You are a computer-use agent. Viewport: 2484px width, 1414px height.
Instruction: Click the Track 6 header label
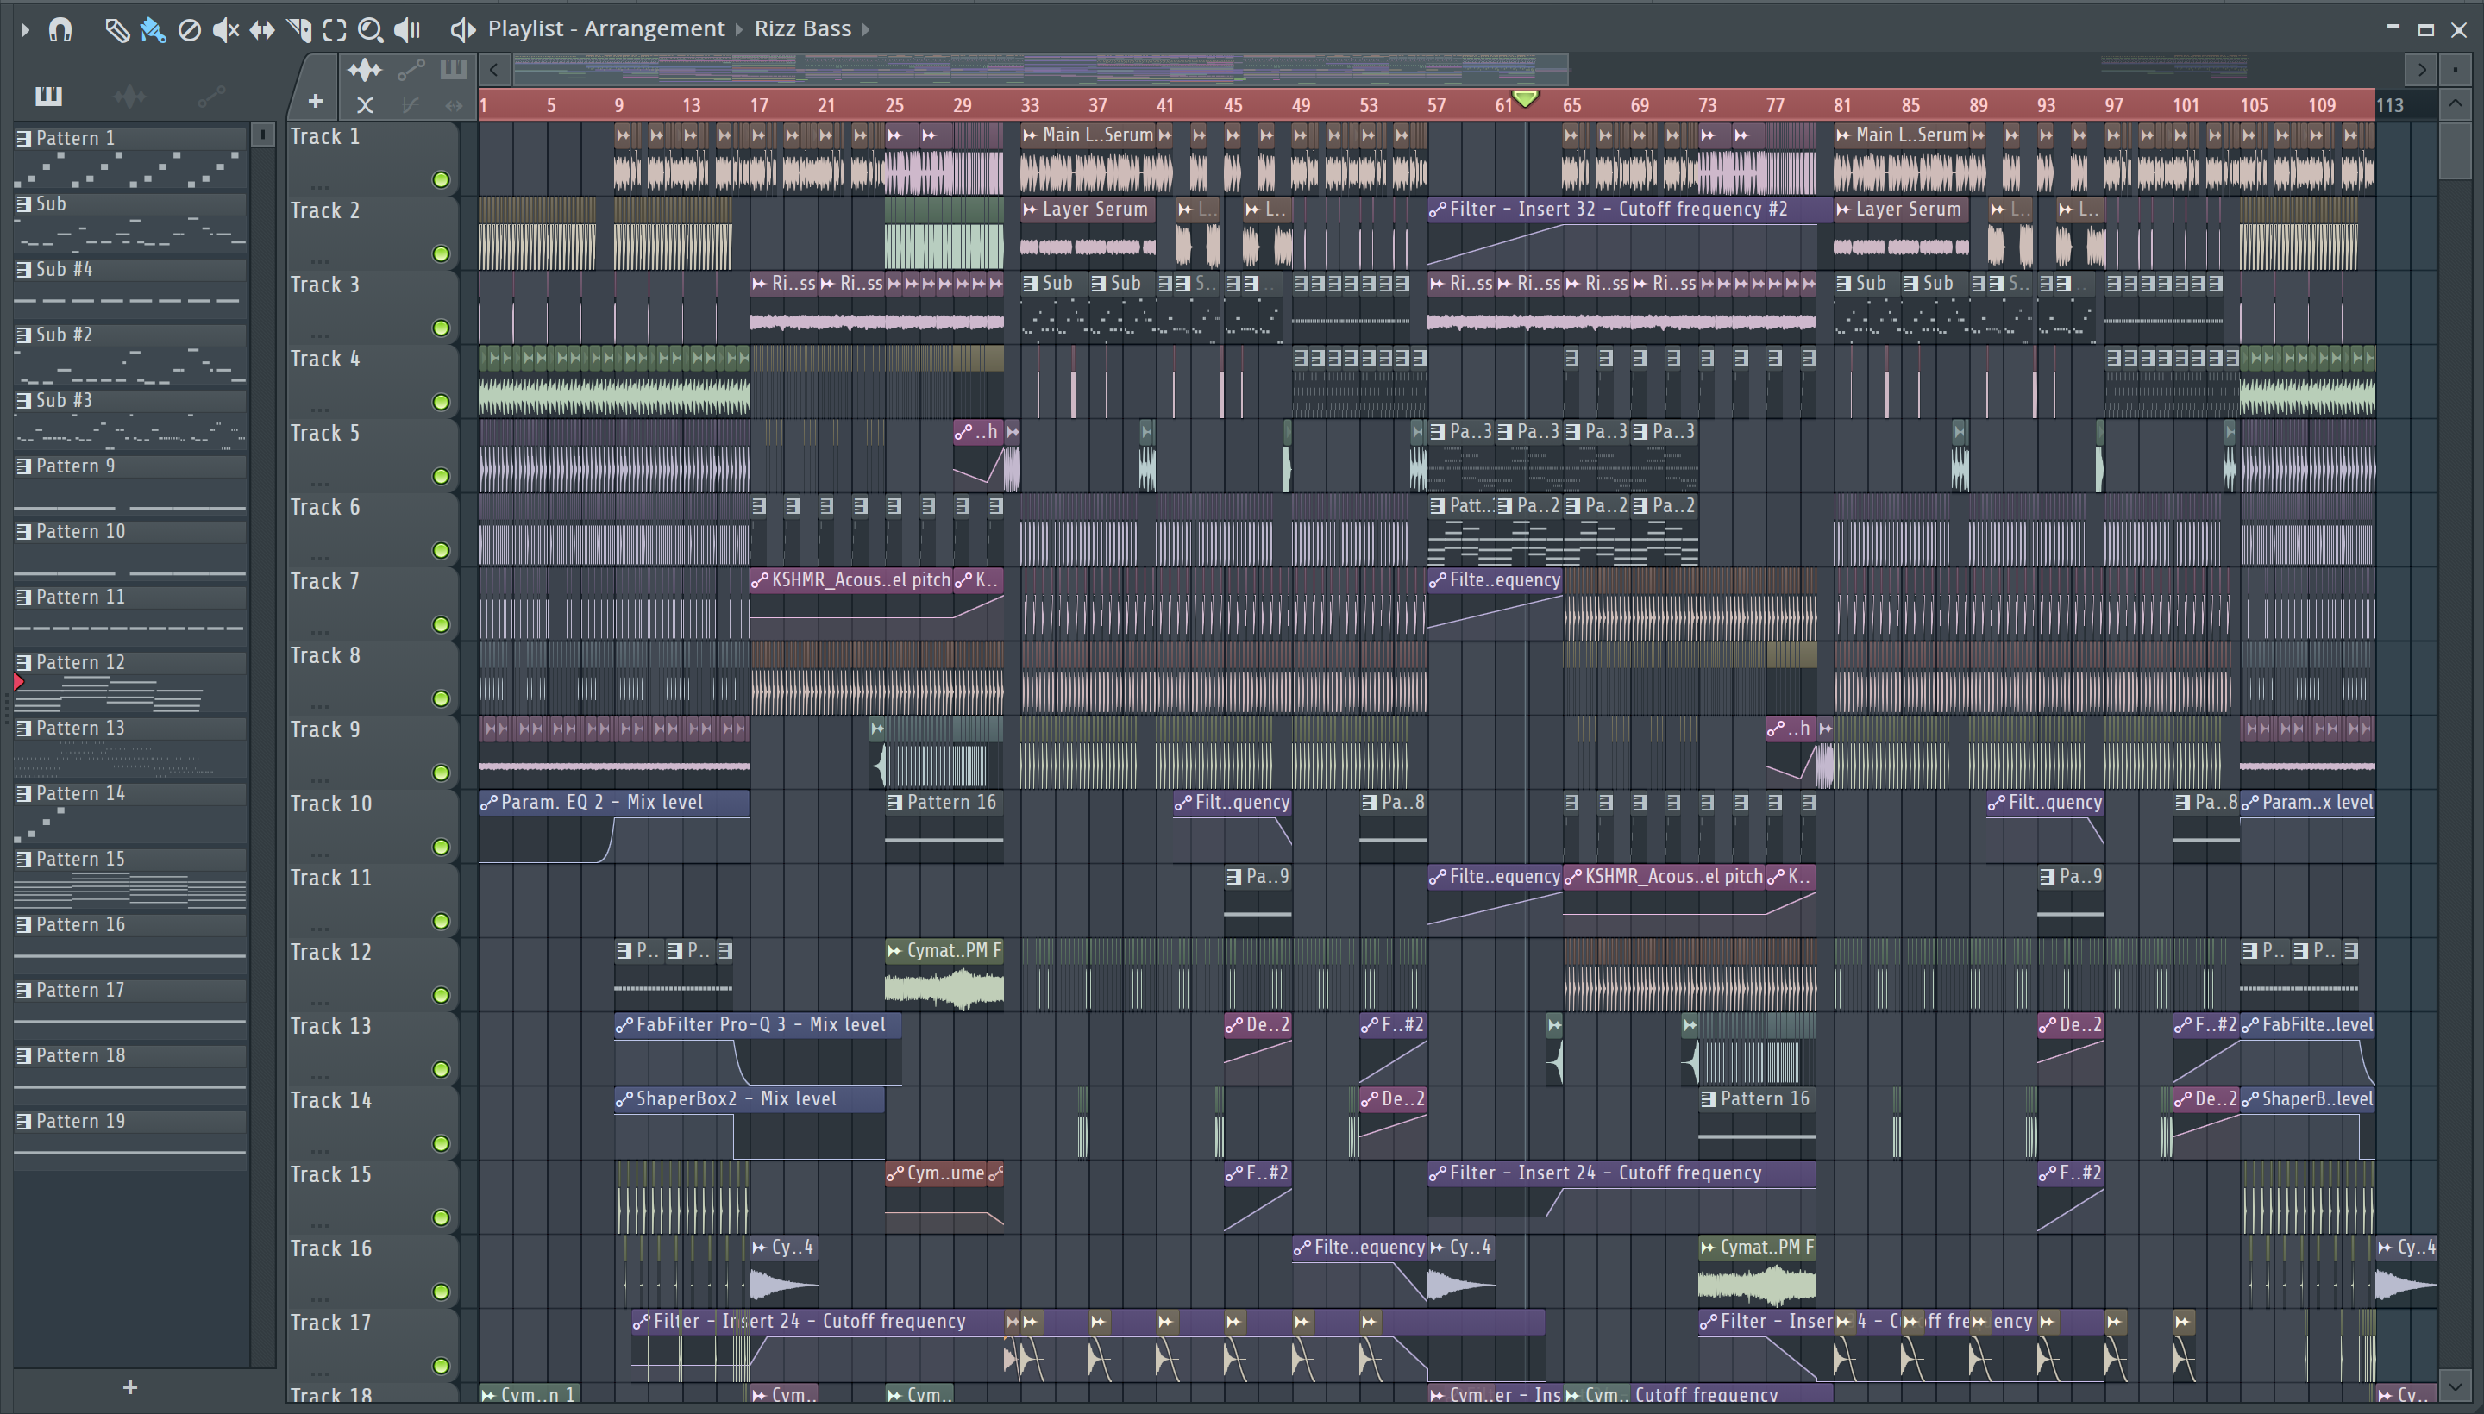coord(325,507)
